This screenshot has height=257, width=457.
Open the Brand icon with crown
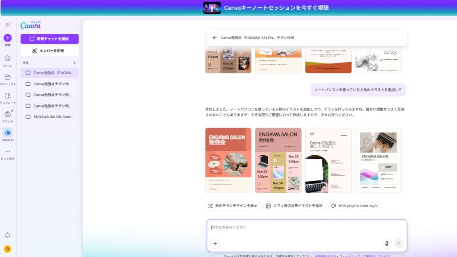(8, 114)
